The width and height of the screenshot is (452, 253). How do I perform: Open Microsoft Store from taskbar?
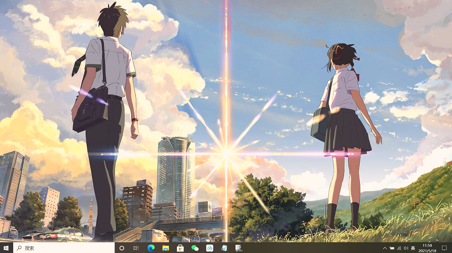tap(180, 248)
